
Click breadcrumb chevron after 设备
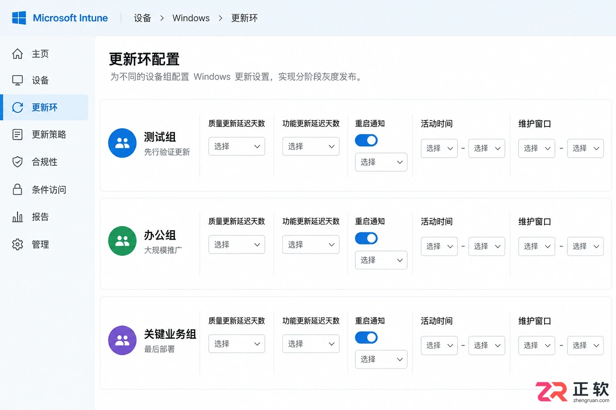pyautogui.click(x=162, y=18)
